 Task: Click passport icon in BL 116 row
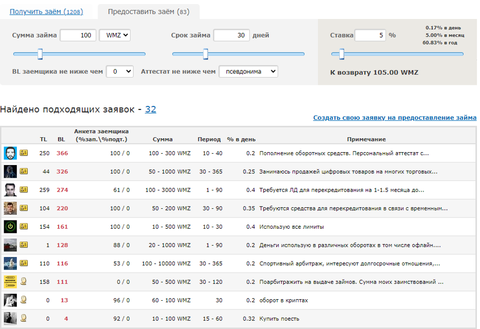click(x=24, y=263)
